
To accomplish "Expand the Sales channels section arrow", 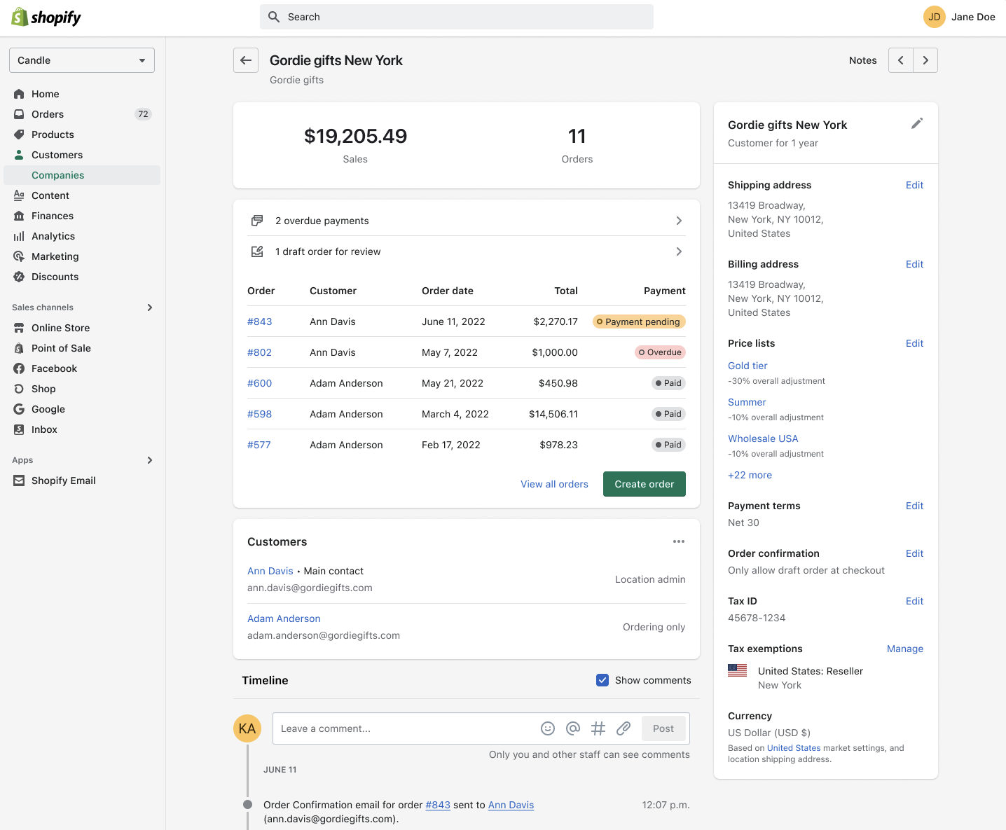I will [x=149, y=307].
